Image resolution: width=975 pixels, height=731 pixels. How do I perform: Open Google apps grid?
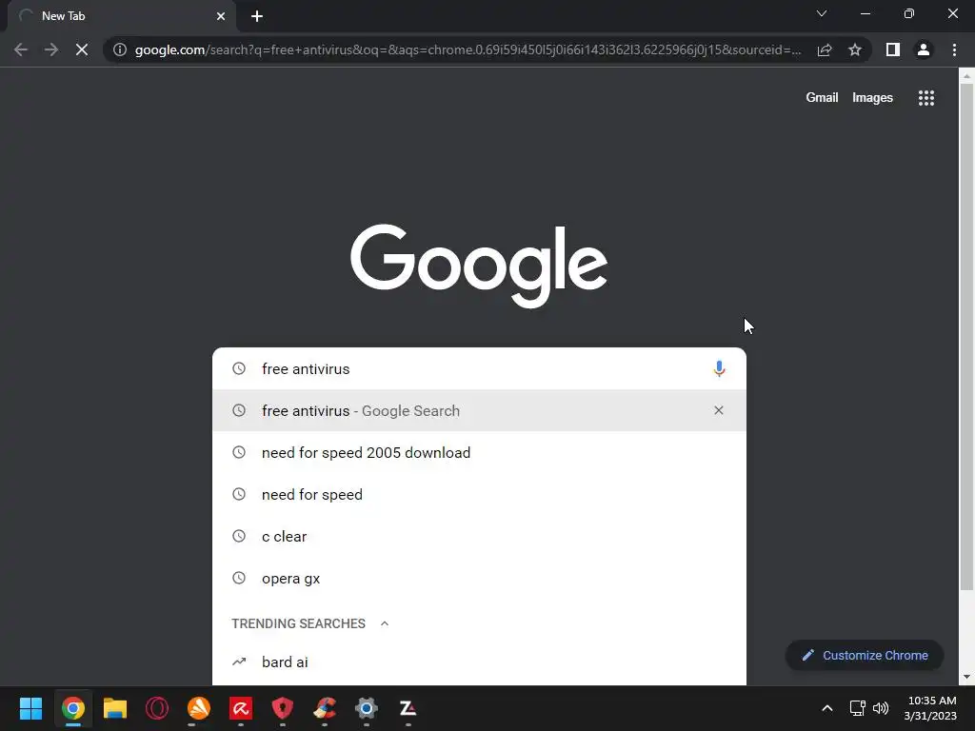[925, 98]
